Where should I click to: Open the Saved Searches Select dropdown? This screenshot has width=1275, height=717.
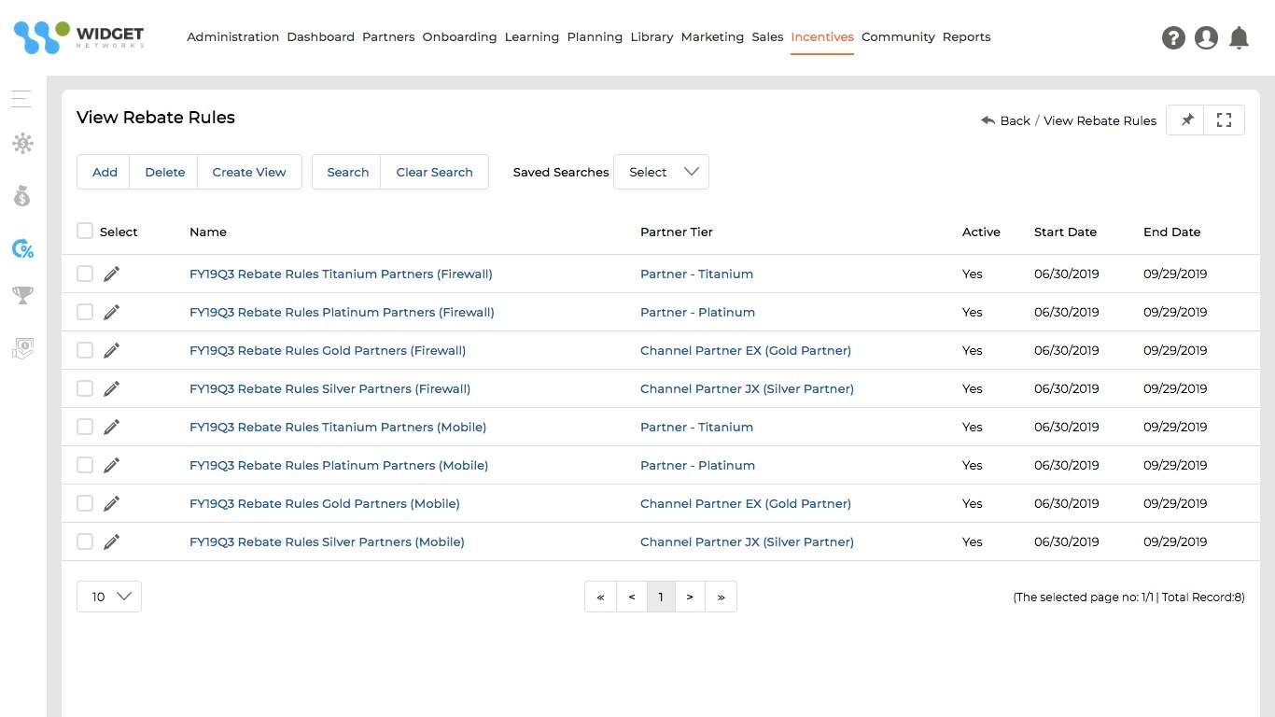click(661, 172)
